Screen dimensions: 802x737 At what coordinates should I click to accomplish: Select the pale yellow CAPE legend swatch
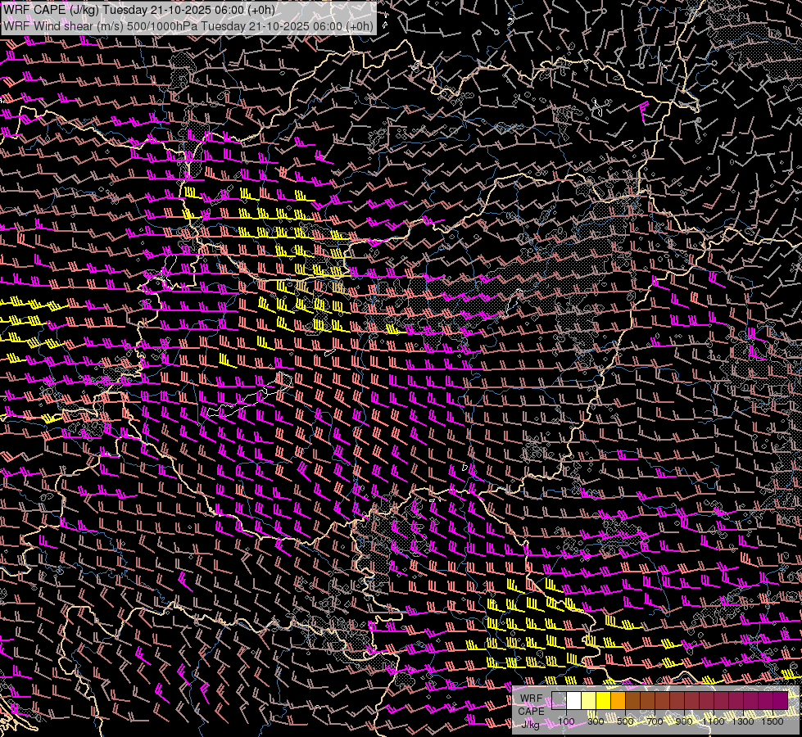[589, 700]
